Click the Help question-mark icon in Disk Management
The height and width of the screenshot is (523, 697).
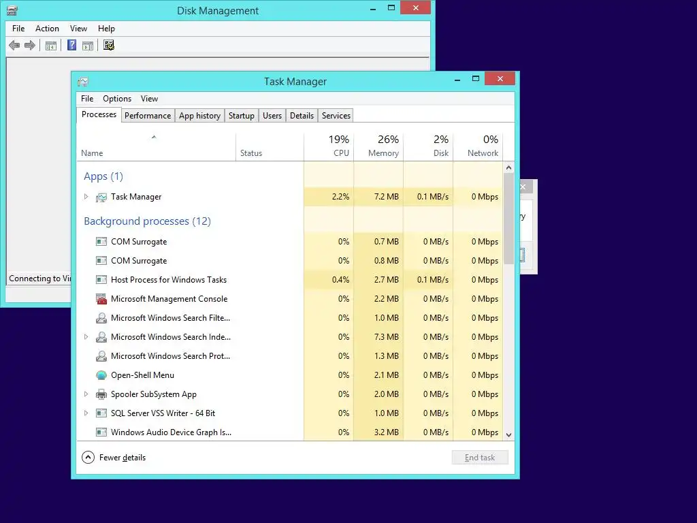point(71,45)
